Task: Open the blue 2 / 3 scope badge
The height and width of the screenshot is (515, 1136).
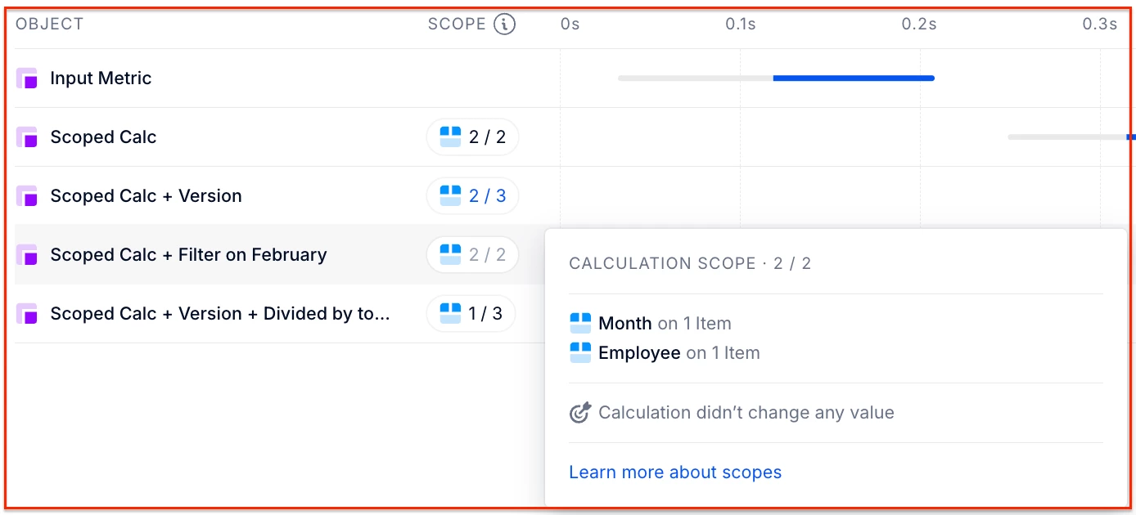Action: click(x=473, y=196)
